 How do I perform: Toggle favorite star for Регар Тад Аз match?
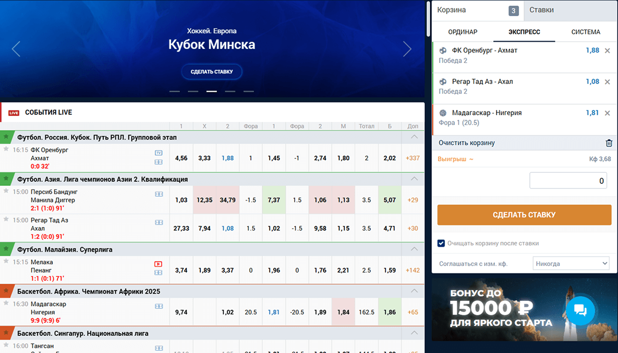pyautogui.click(x=6, y=219)
